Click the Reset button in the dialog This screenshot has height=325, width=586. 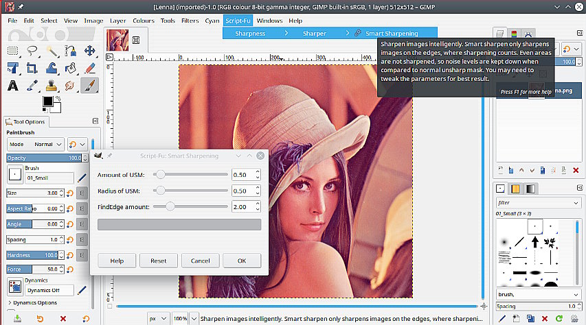coord(159,261)
